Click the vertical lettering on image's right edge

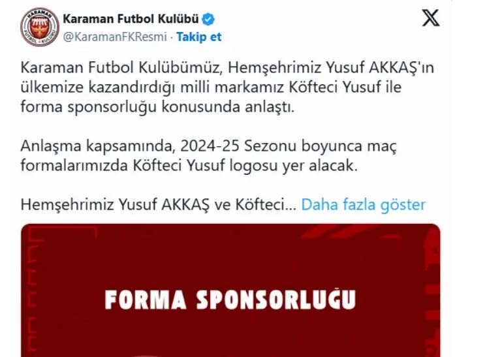432,292
